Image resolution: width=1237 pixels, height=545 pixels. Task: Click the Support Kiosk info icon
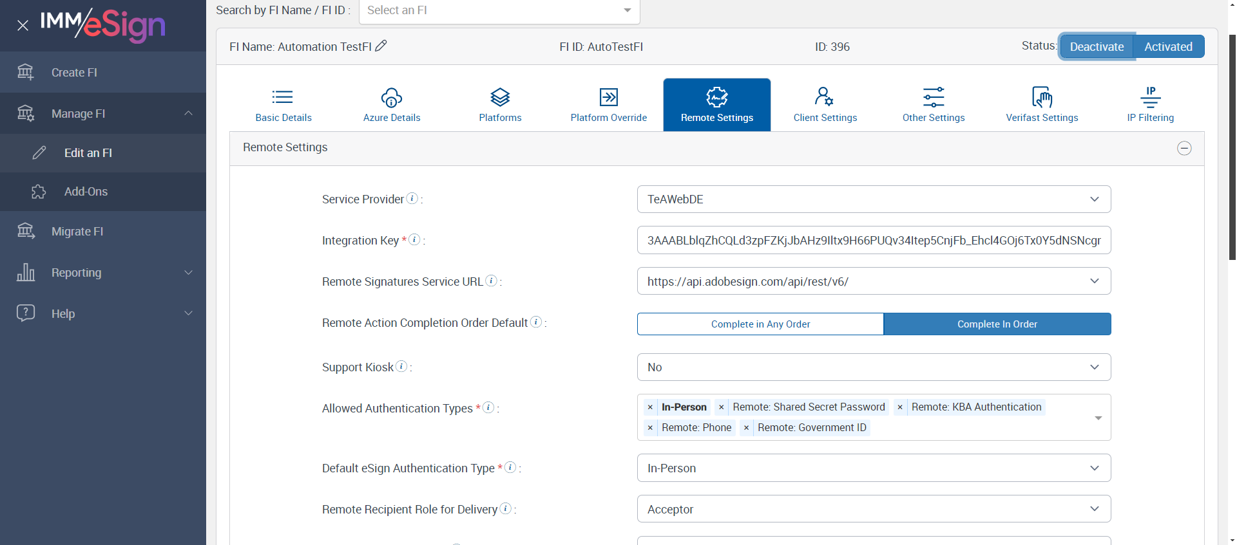[401, 366]
